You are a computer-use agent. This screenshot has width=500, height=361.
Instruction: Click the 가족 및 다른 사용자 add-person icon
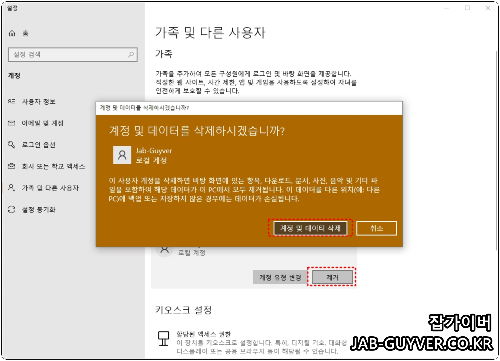click(x=11, y=188)
